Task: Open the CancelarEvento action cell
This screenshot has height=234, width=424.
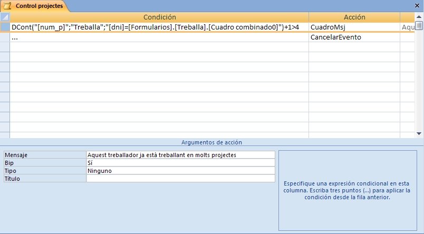Action: [354, 37]
